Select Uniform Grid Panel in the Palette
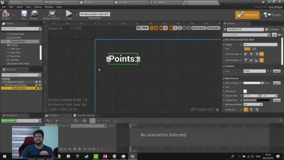The image size is (284, 160). 20,64
